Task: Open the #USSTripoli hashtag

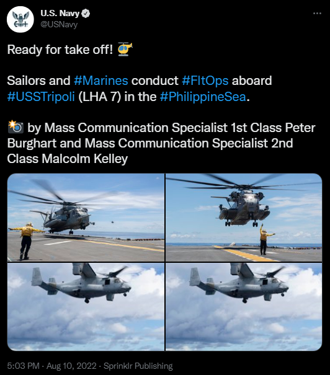Action: click(41, 97)
